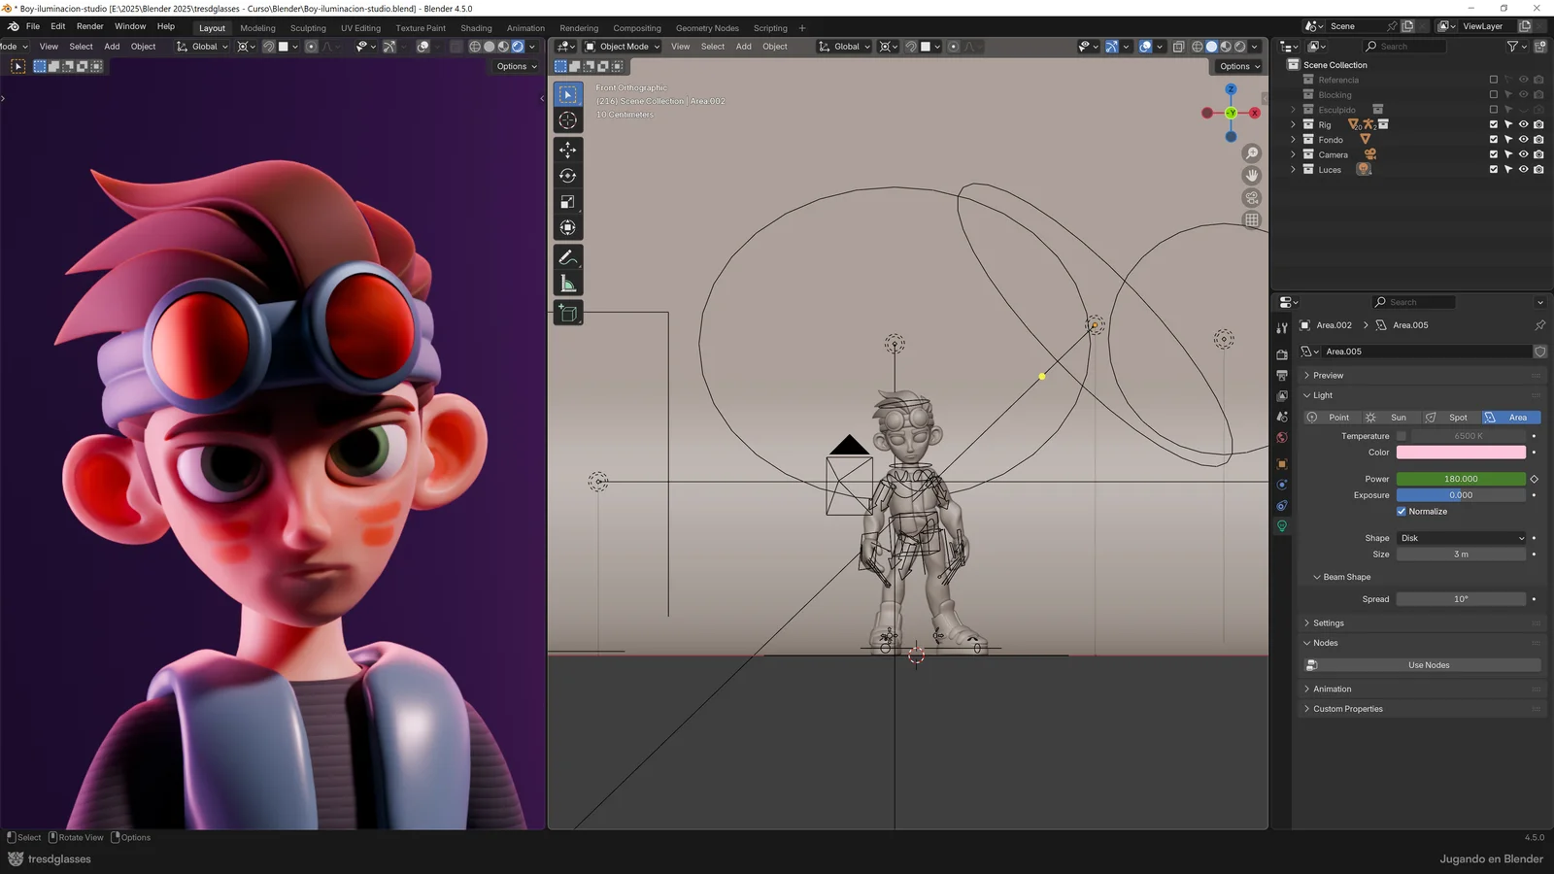This screenshot has width=1554, height=874.
Task: Select the Rotate tool
Action: pyautogui.click(x=567, y=175)
